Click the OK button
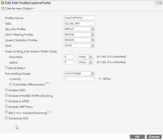The width and height of the screenshot is (163, 140). (x=137, y=137)
